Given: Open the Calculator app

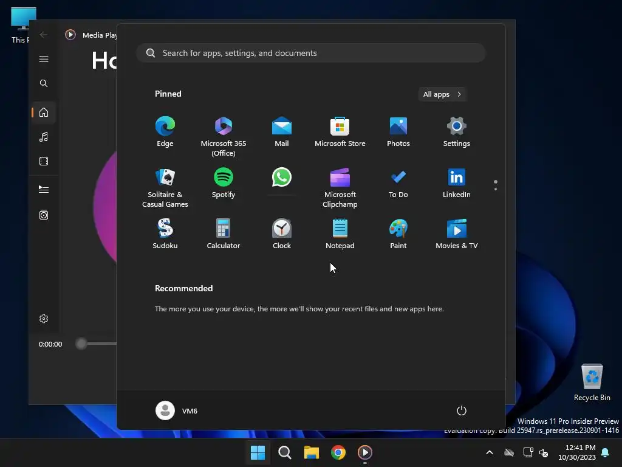Looking at the screenshot, I should coord(224,234).
